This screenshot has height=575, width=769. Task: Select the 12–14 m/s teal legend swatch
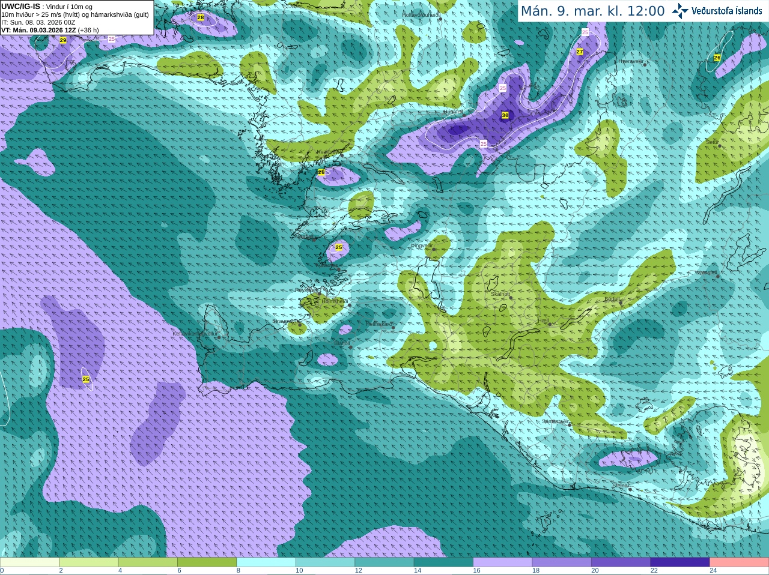384,562
